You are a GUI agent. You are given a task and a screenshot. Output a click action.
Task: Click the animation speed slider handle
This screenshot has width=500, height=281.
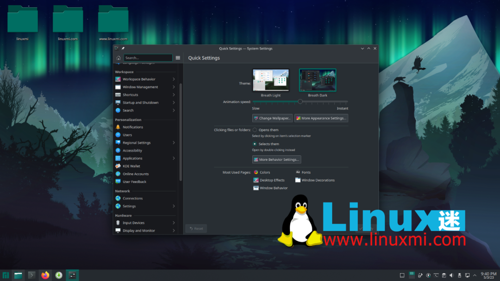pos(300,102)
